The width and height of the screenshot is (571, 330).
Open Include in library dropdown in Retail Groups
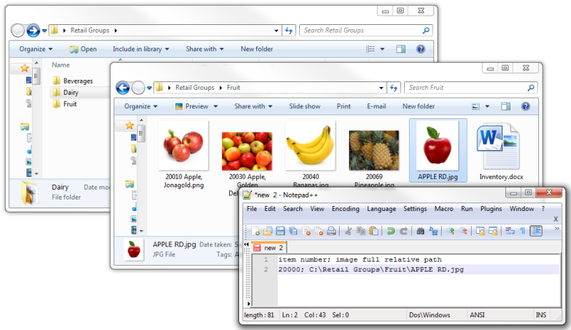(x=141, y=49)
